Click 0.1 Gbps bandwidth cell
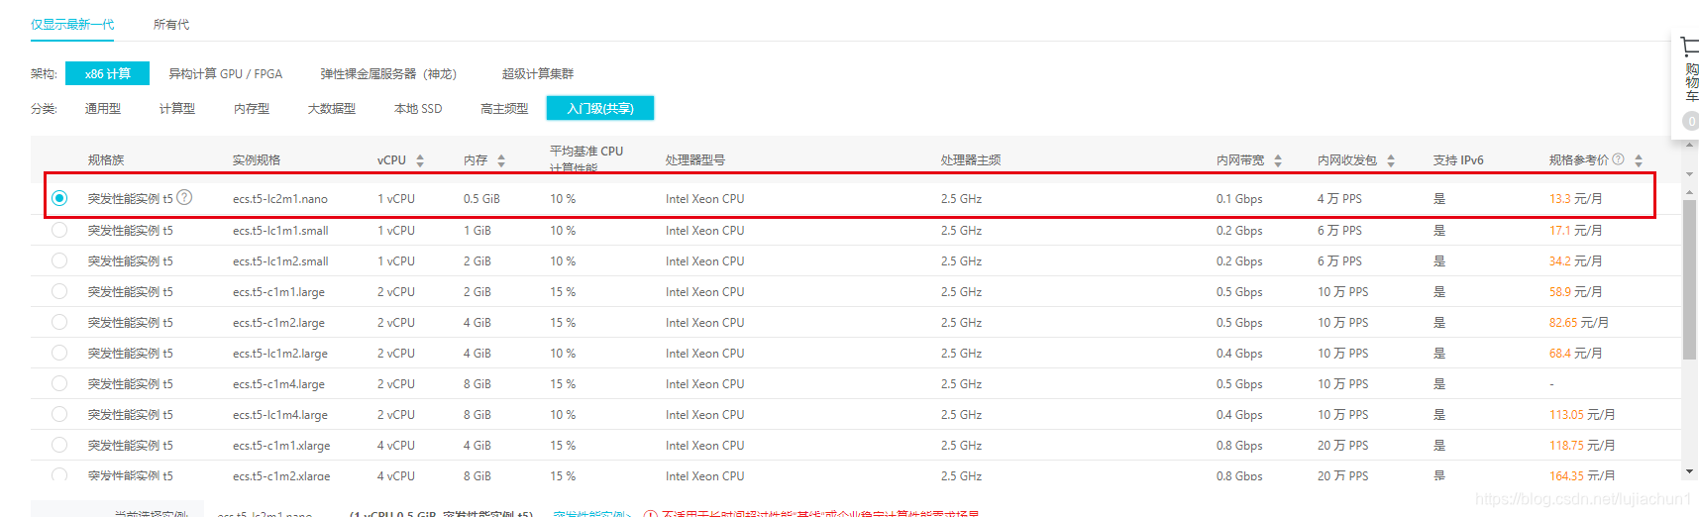The width and height of the screenshot is (1699, 517). tap(1239, 199)
